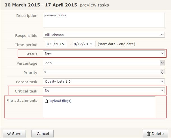
Task: Decrease Priority with the down arrow
Action: point(162,74)
